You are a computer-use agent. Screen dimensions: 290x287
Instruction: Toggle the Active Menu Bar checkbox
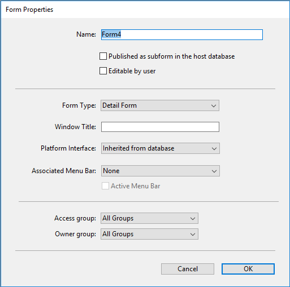[105, 186]
